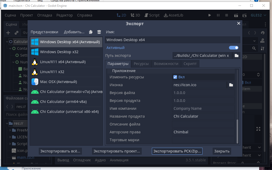The image size is (272, 170).
Task: Select the Mac OSX preset
Action: 66,82
